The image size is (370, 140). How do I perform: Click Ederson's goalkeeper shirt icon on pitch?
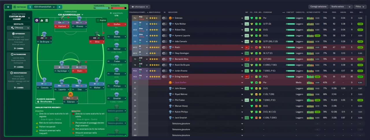(70, 94)
